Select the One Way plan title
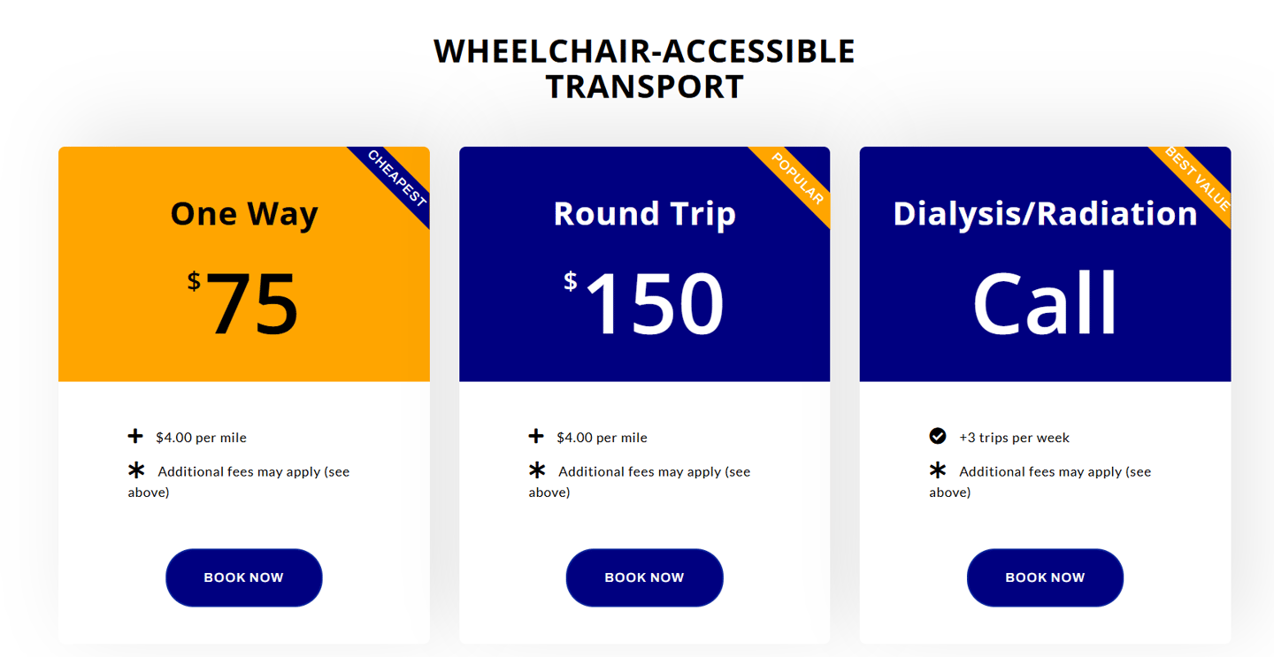This screenshot has width=1274, height=657. pos(244,214)
